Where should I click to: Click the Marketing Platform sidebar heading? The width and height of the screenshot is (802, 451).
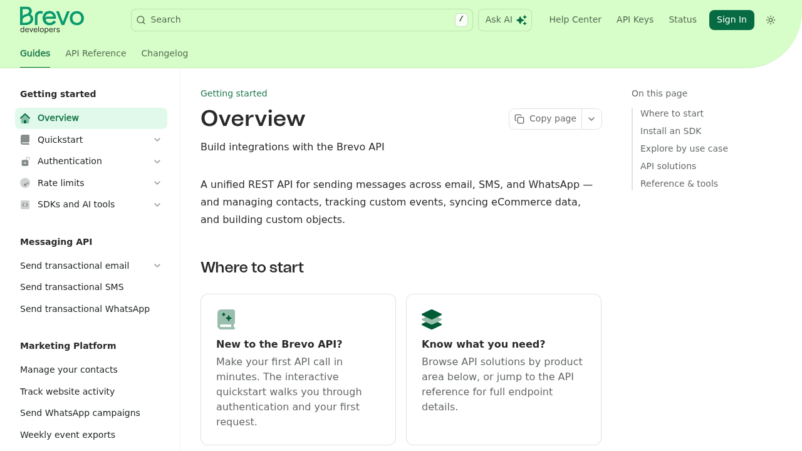tap(68, 346)
